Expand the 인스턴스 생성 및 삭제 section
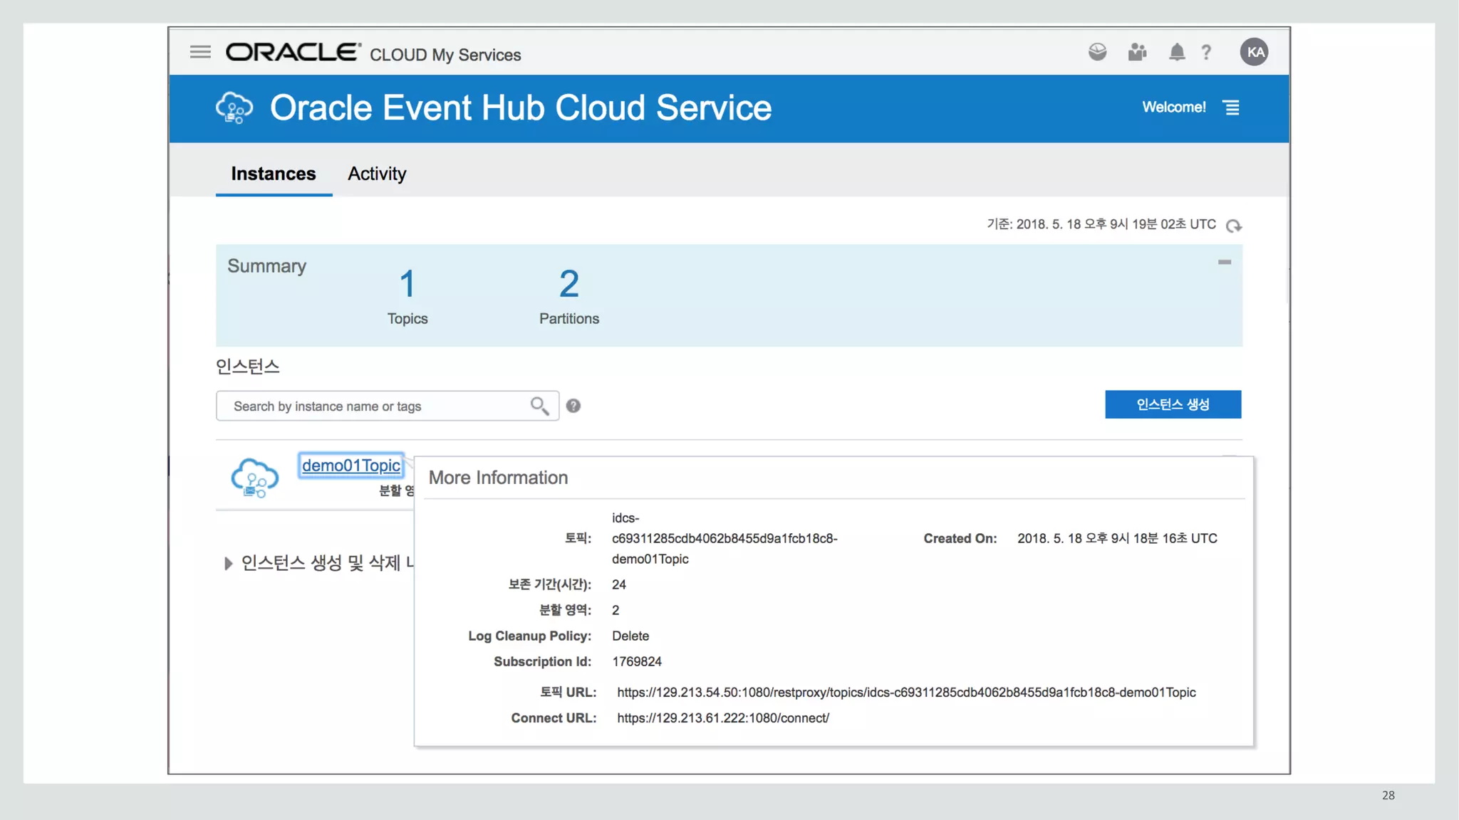1459x820 pixels. [228, 564]
